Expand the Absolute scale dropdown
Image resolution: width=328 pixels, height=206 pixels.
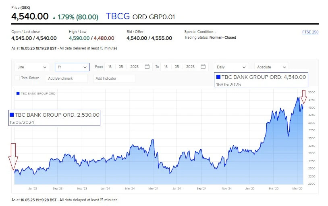(x=271, y=67)
